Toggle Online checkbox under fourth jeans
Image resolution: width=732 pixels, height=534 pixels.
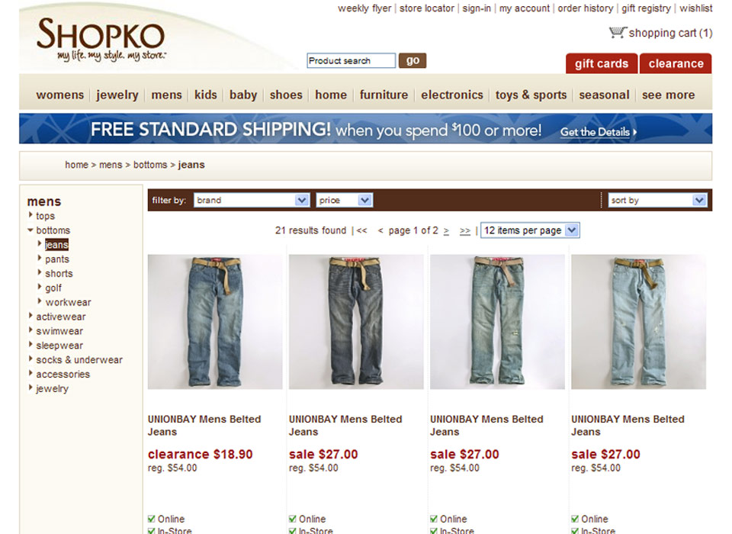tap(575, 519)
